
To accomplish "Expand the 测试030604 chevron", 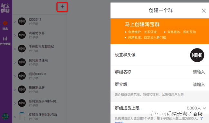I will pos(15,76).
